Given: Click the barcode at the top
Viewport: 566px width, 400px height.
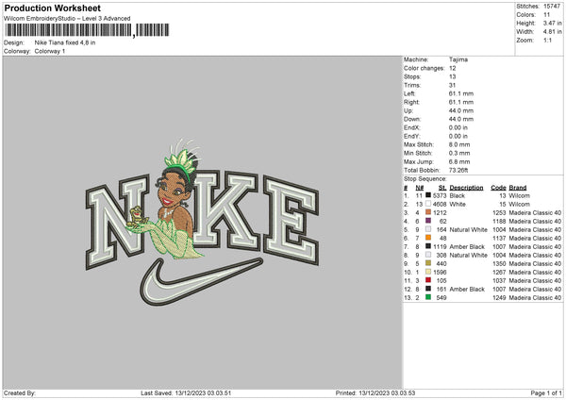Looking at the screenshot, I should [x=87, y=30].
